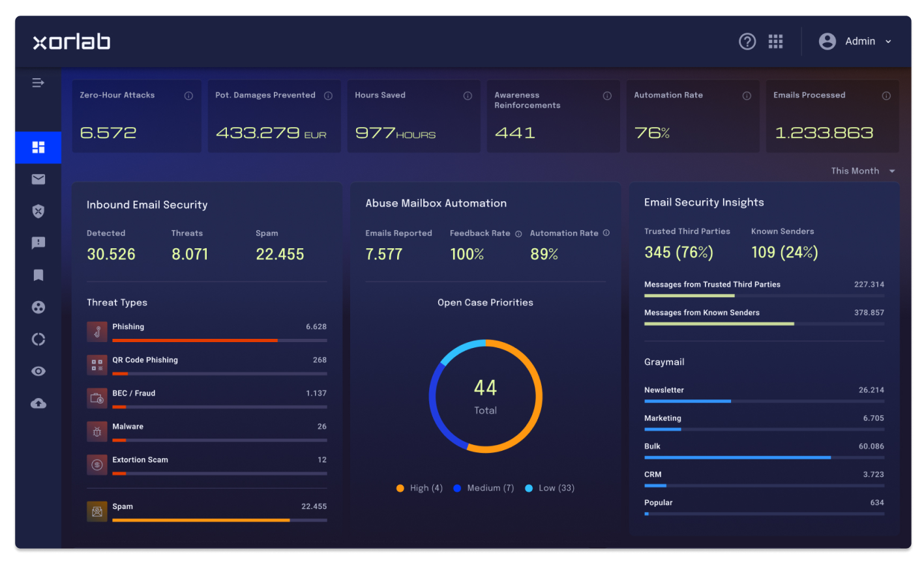This screenshot has height=563, width=924.
Task: Click the Awareness Reinforcements 441 value
Action: 515,133
